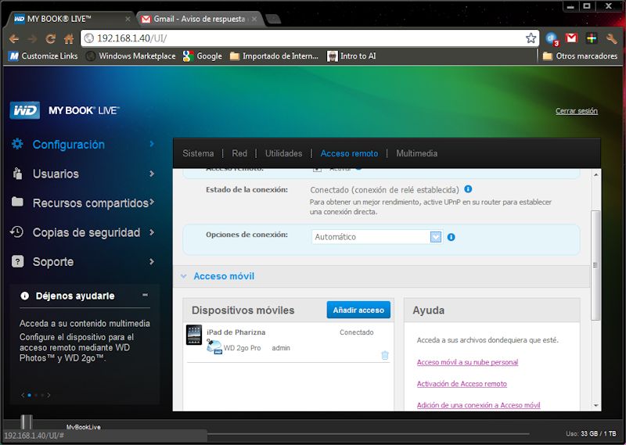Screen dimensions: 626x445
Task: Expand Recursos compartidos with its chevron
Action: [152, 203]
